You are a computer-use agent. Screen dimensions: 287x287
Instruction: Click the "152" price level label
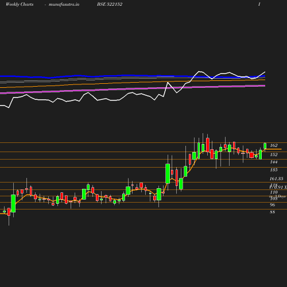coord(274,154)
